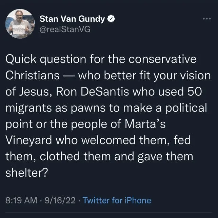
Task: Click the word "clothed" in the tweet
Action: tap(58, 157)
